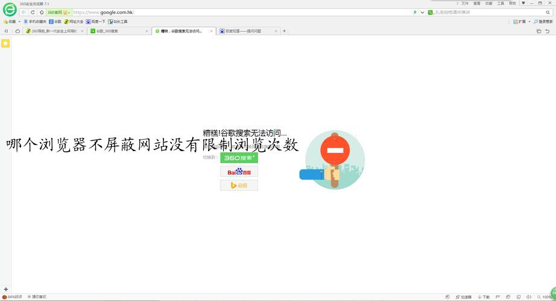Open the 360官网 site badge dropdown
Viewport: 556px width, 301px height.
tap(58, 13)
